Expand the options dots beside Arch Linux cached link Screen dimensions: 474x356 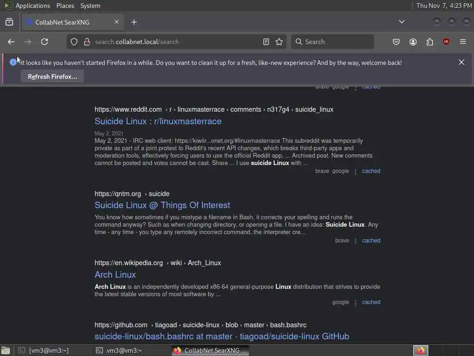click(355, 303)
